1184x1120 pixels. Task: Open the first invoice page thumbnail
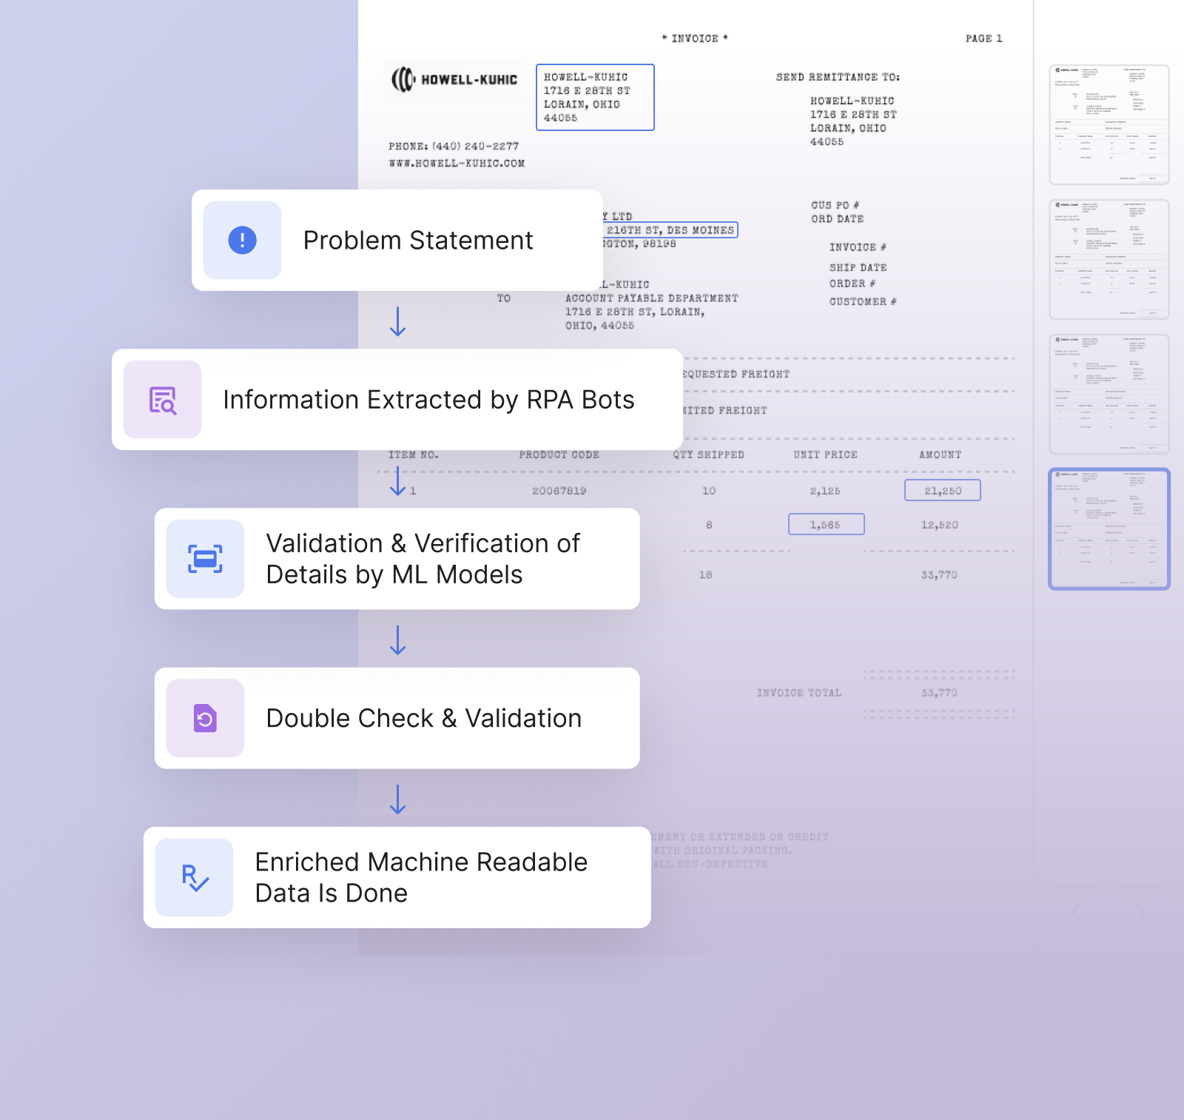pos(1109,124)
